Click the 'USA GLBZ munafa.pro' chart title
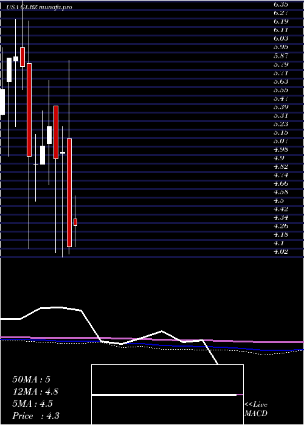 pyautogui.click(x=40, y=7)
